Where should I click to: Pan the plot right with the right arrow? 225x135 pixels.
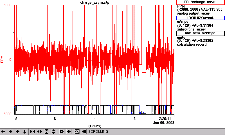click(x=10, y=132)
